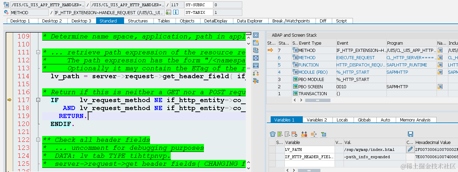Image resolution: width=458 pixels, height=172 pixels.
Task: Open navigation icon for stack level 7 row
Action: point(440,51)
